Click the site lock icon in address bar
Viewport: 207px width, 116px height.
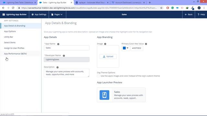(19, 8)
